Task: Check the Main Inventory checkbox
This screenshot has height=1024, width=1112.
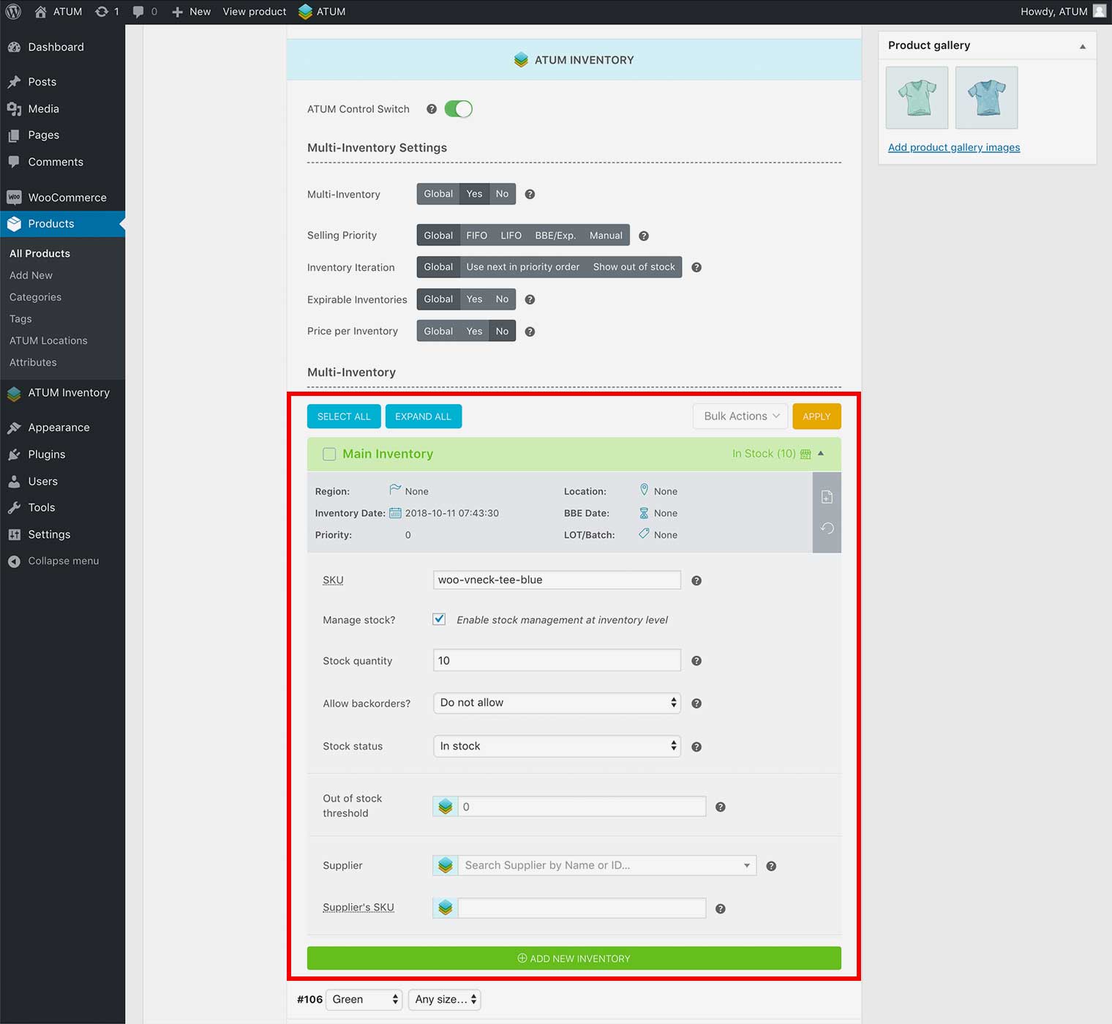Action: pos(329,454)
